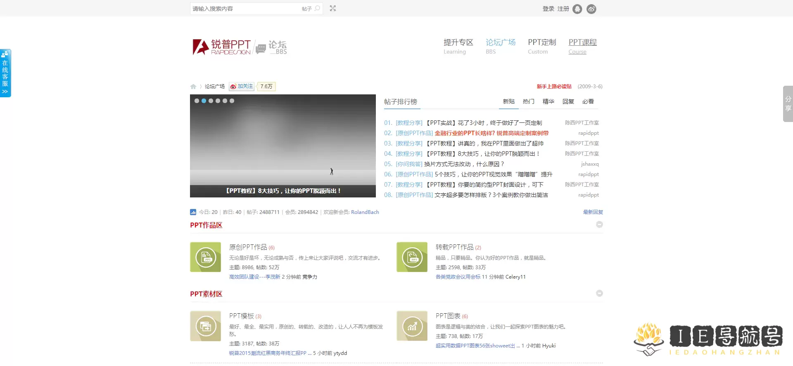Collapse the PPT素材区 section
This screenshot has height=366, width=793.
tap(599, 293)
